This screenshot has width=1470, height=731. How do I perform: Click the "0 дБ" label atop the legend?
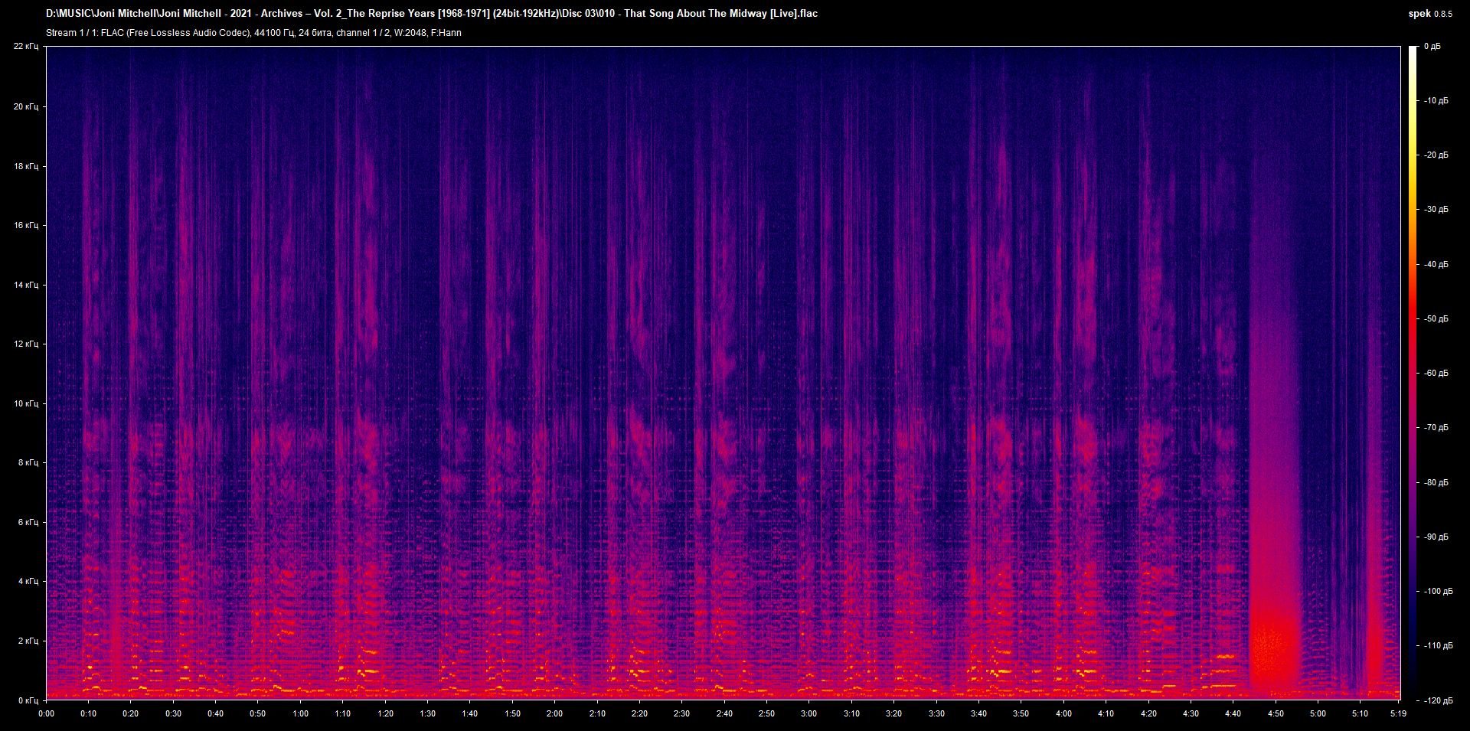click(x=1433, y=46)
